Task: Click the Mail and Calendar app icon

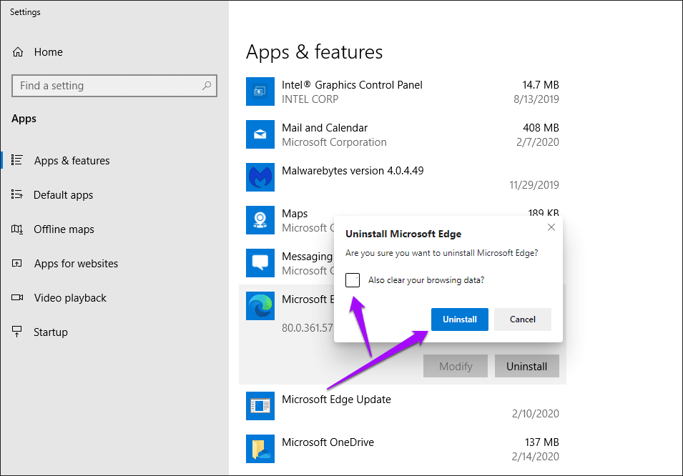Action: (260, 134)
